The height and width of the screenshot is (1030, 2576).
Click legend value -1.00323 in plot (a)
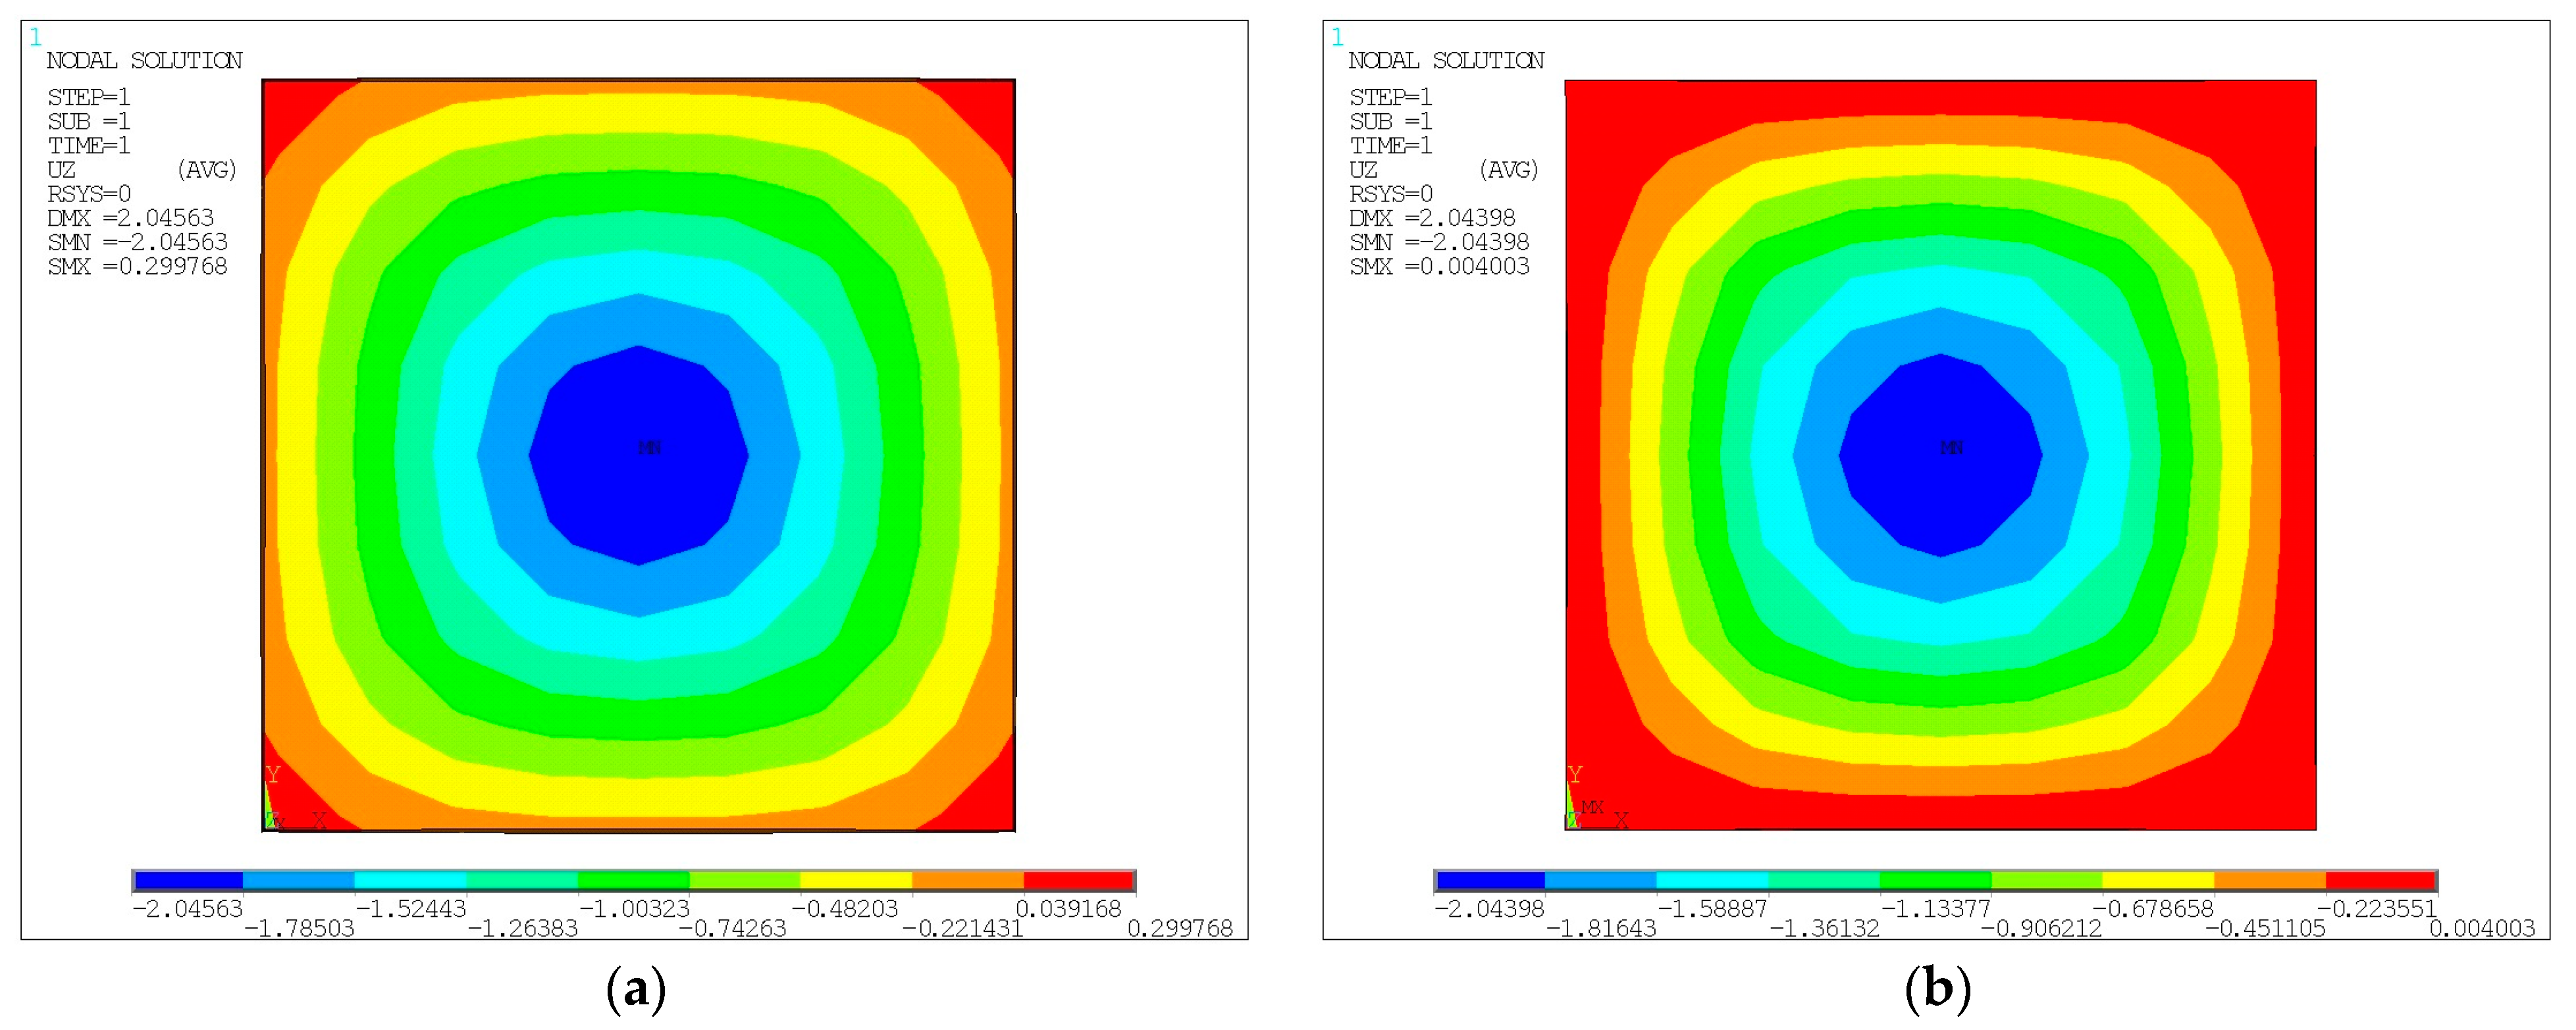point(634,908)
